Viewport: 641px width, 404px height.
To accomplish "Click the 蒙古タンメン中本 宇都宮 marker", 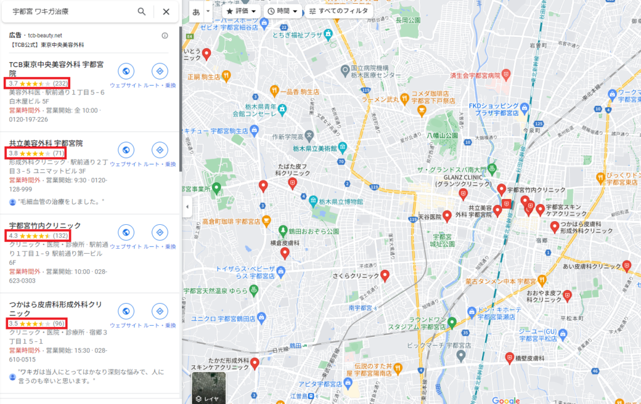I will pos(542,281).
